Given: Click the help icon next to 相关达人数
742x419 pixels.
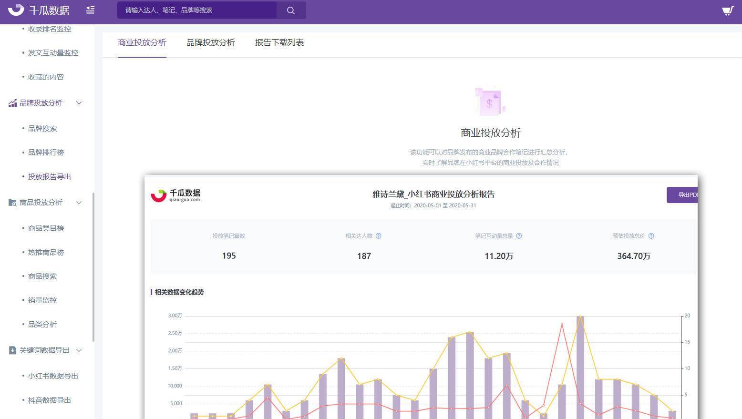Looking at the screenshot, I should 378,236.
